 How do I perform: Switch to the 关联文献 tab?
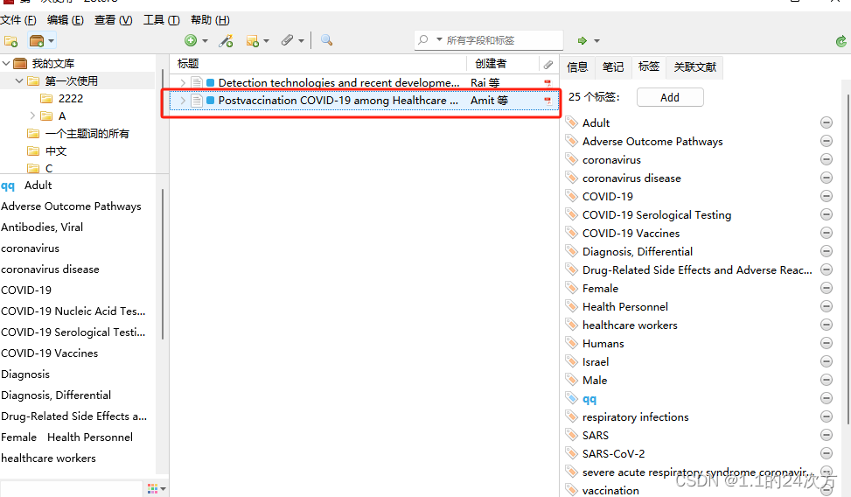(x=694, y=67)
